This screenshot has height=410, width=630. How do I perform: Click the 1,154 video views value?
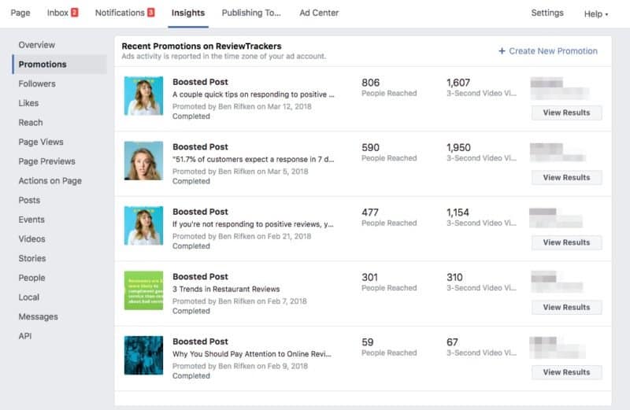(x=458, y=212)
